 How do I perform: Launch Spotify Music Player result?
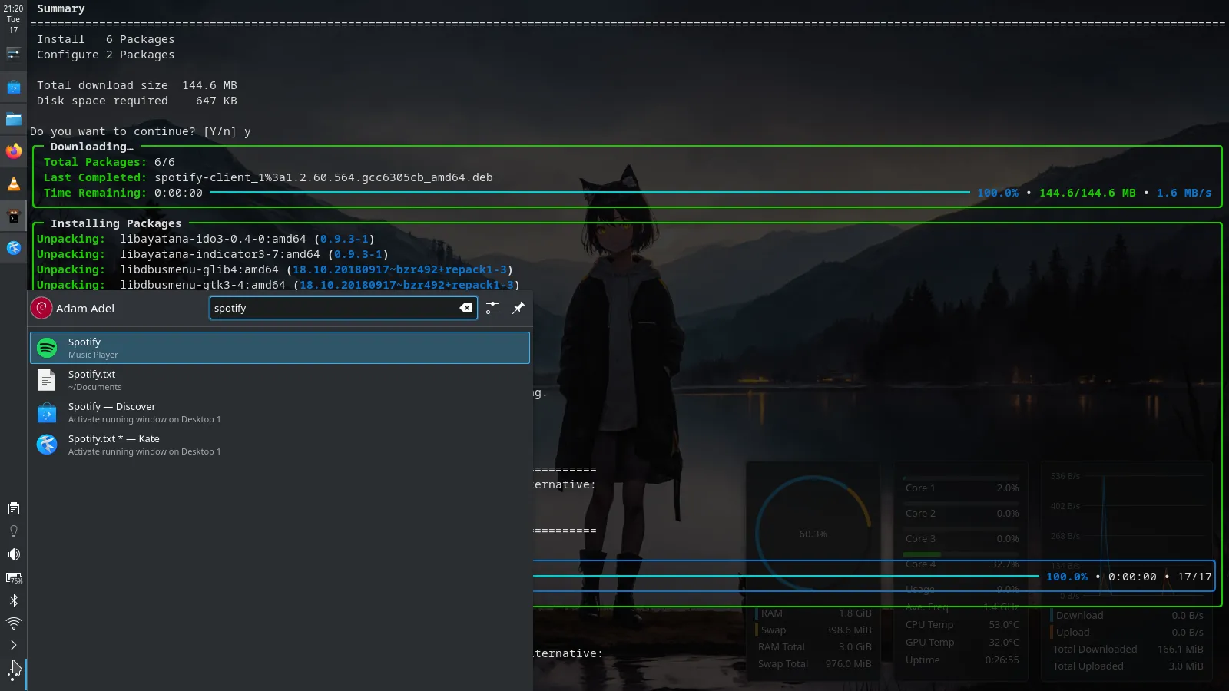pyautogui.click(x=280, y=348)
